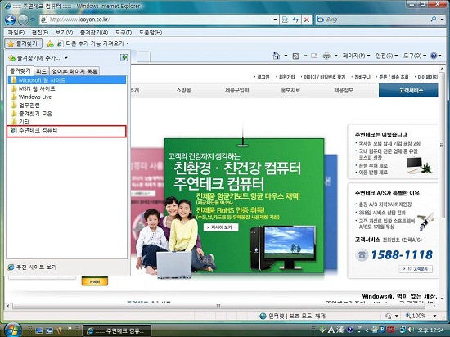Open the Windows Start orb
Viewport: 450px width, 337px height.
[12, 330]
